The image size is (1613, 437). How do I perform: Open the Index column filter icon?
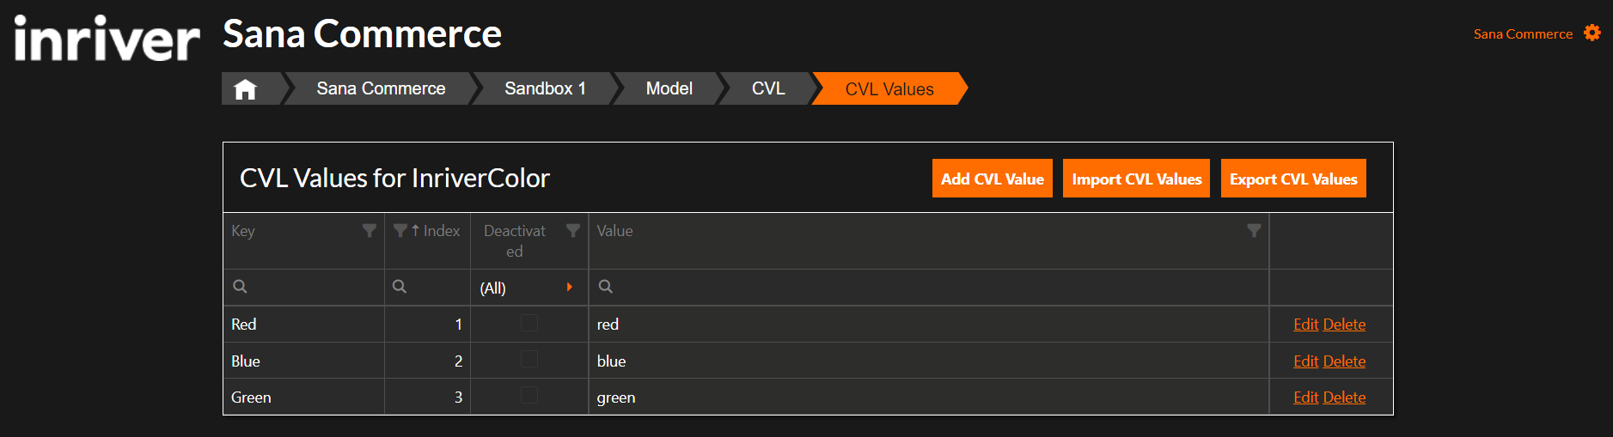pos(400,230)
